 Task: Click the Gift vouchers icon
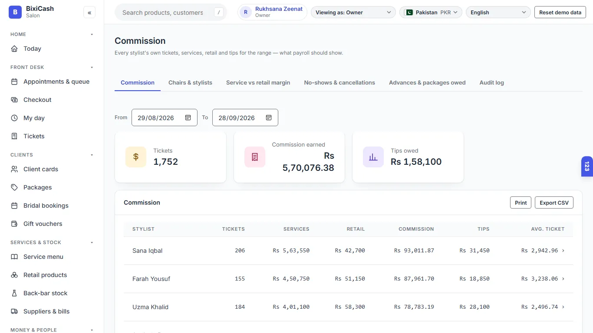tap(14, 224)
